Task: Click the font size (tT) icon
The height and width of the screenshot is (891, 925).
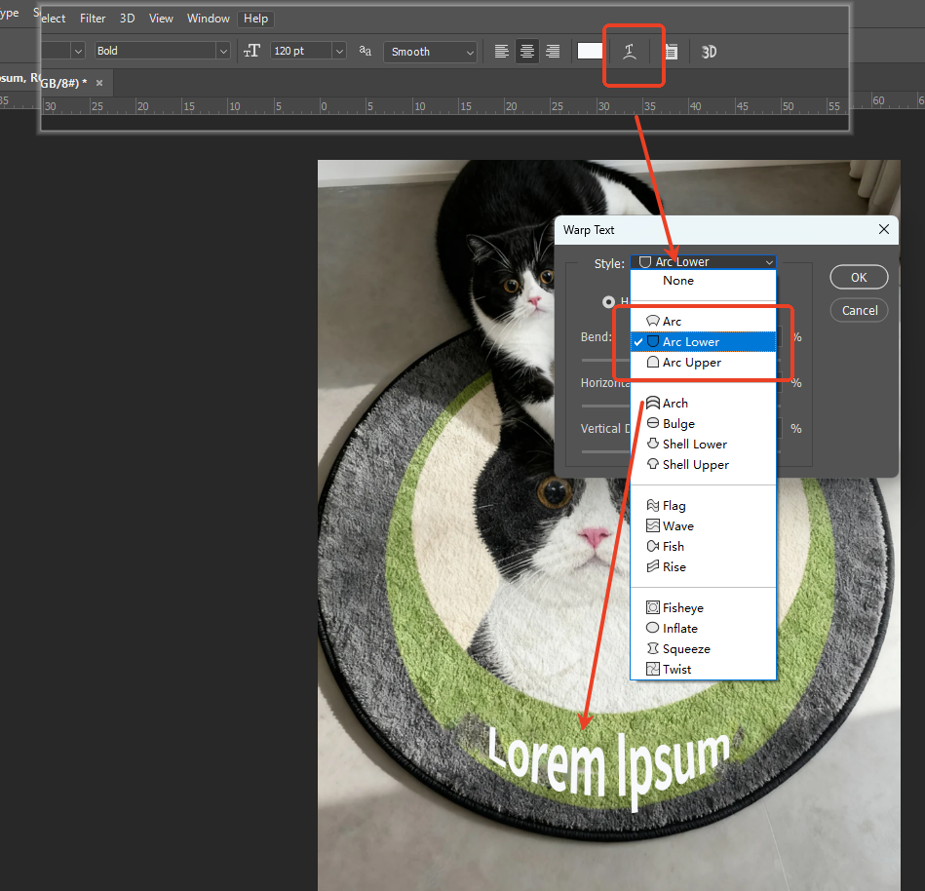Action: click(251, 52)
